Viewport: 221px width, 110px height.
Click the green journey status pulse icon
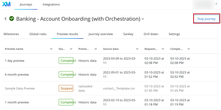pyautogui.click(x=12, y=19)
